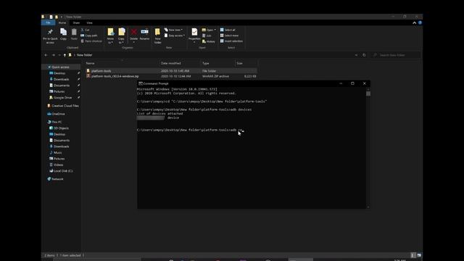The image size is (464, 261).
Task: Click the Search New folder box
Action: pyautogui.click(x=397, y=55)
